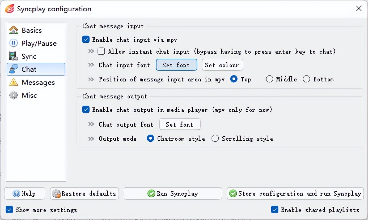Click the Restore defaults gear icon

[x=56, y=194]
